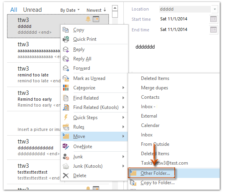Switch to the All filter
The image size is (226, 194).
pyautogui.click(x=14, y=10)
